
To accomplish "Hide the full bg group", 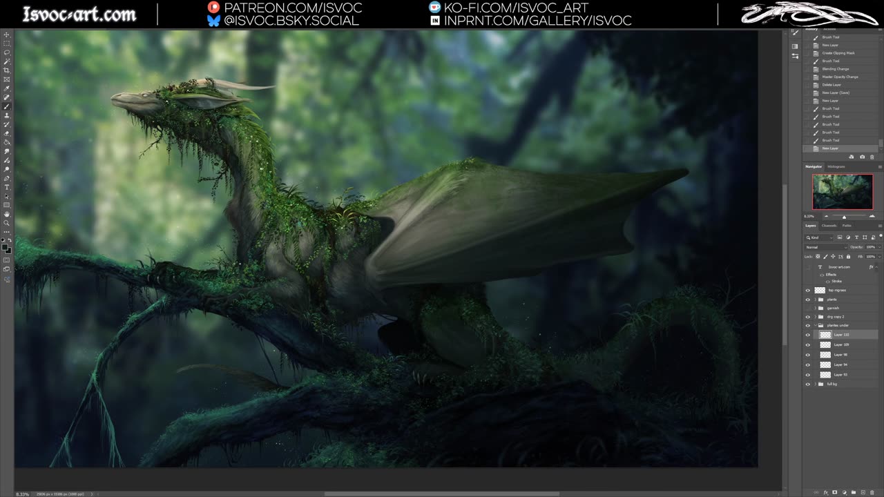I will 807,384.
